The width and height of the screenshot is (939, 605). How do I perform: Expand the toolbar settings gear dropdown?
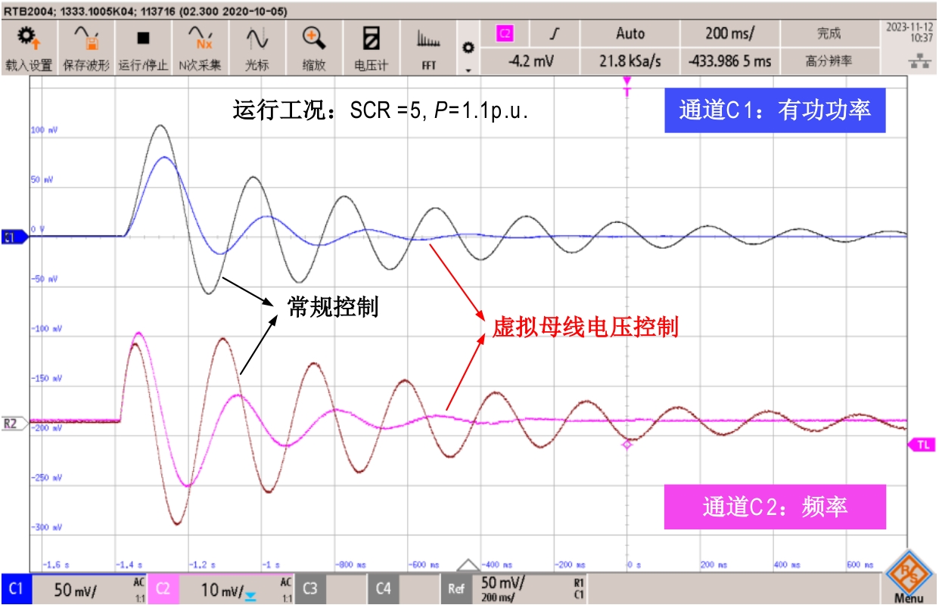click(468, 53)
